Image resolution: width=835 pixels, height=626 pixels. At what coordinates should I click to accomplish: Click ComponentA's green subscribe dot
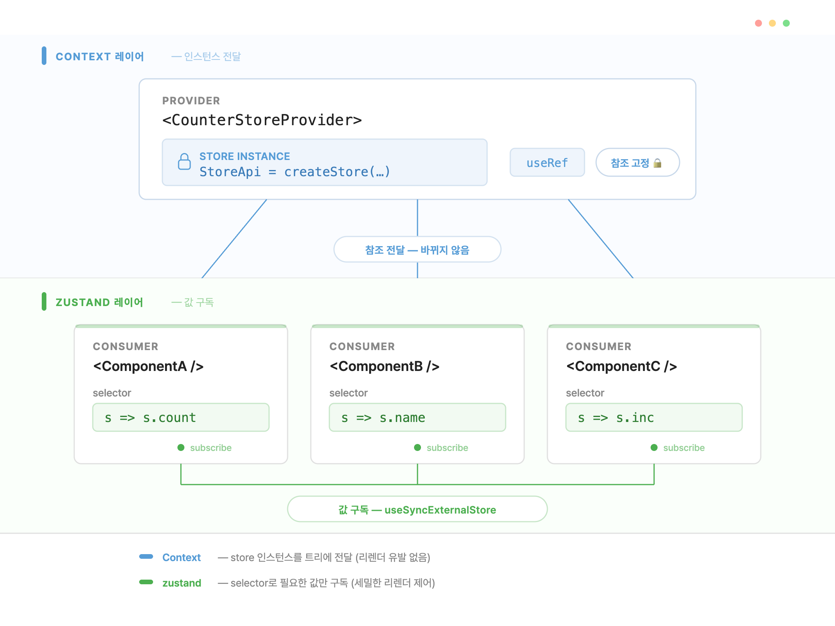(181, 447)
